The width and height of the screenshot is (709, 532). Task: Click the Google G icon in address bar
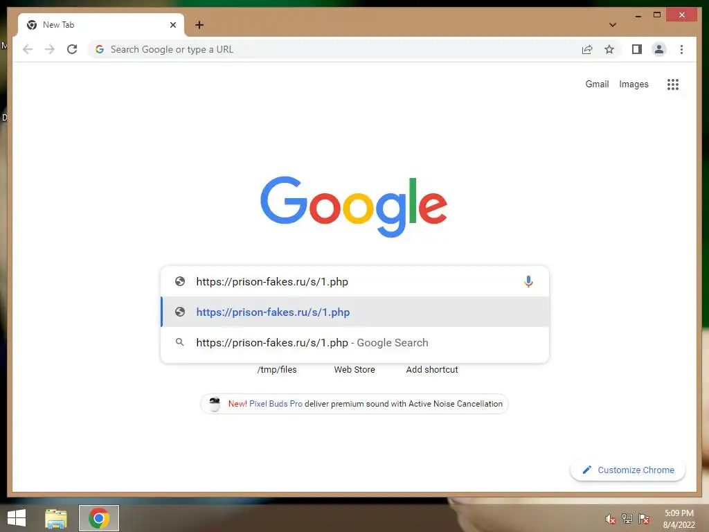[100, 49]
